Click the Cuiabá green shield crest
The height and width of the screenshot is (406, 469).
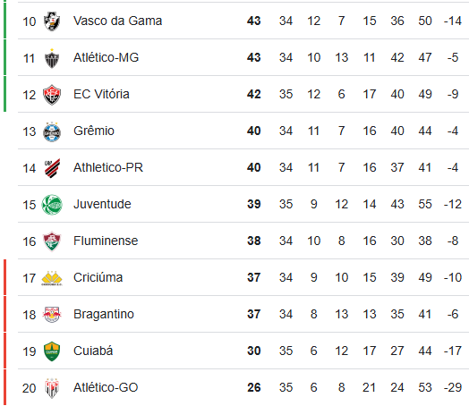tap(52, 351)
